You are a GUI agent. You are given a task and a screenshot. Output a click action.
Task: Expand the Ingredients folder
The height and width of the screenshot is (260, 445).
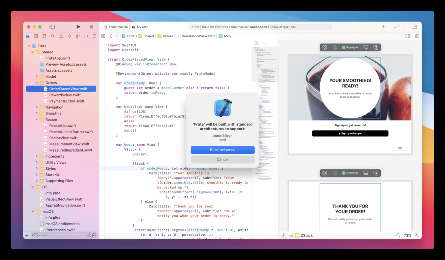point(37,156)
